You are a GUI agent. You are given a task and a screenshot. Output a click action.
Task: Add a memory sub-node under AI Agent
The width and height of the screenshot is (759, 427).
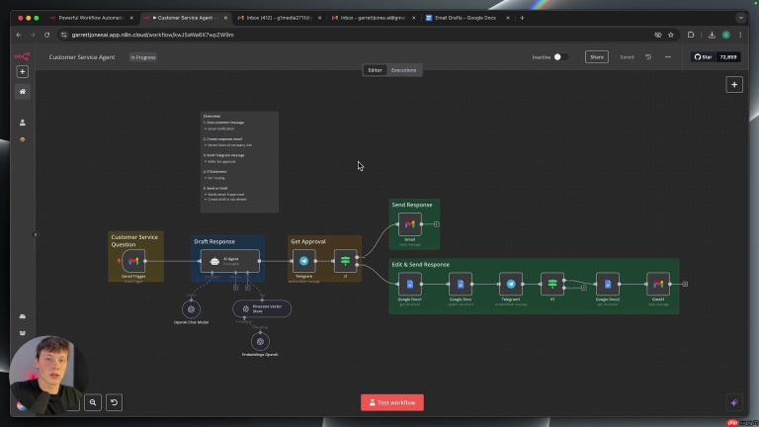[x=236, y=288]
